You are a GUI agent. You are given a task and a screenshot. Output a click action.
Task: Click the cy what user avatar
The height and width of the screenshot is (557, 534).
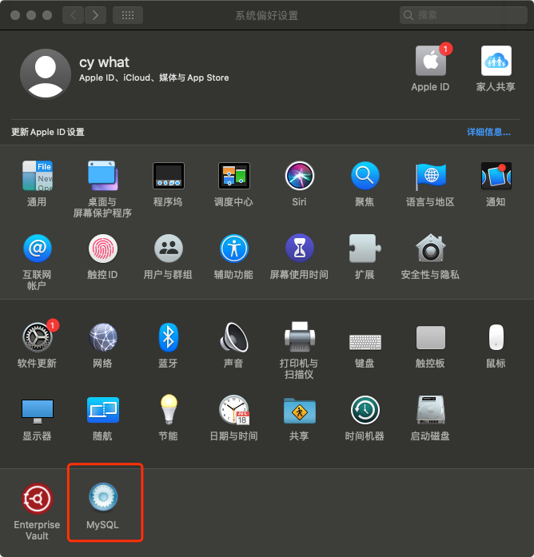pyautogui.click(x=45, y=74)
